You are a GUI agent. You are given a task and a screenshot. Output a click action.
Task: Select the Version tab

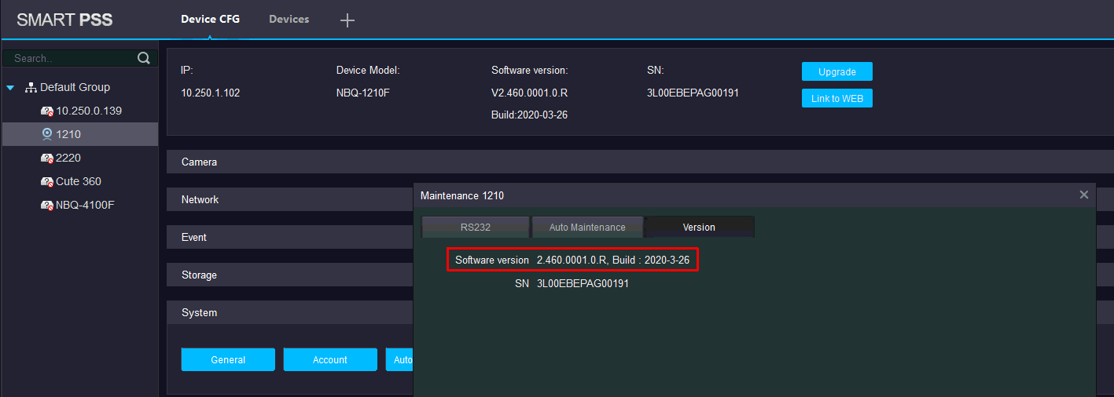coord(699,227)
